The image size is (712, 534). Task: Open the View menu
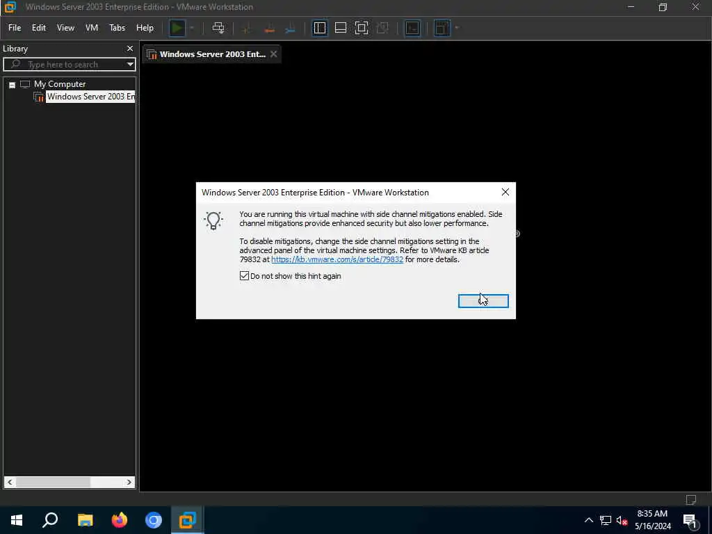[x=65, y=28]
